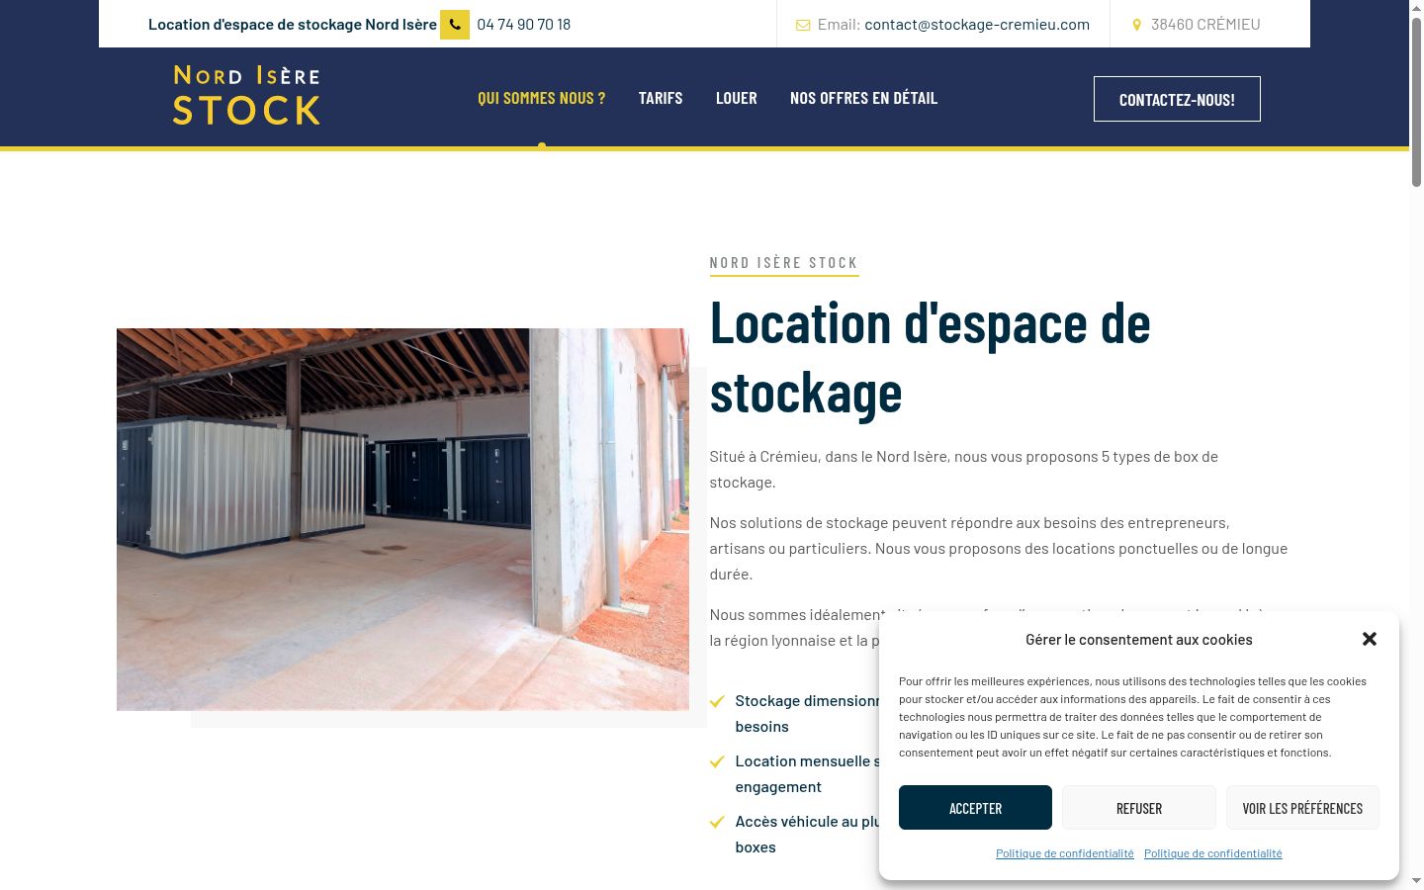This screenshot has height=890, width=1424.
Task: Click Gérer le consentement aux cookies title
Action: tap(1139, 640)
